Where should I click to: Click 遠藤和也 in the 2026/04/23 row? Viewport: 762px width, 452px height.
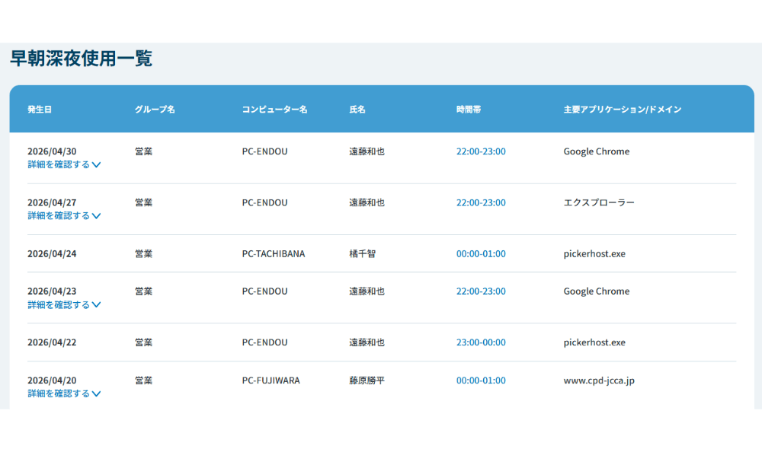367,291
